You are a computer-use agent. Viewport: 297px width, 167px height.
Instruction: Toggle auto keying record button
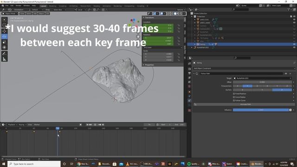(x=81, y=125)
